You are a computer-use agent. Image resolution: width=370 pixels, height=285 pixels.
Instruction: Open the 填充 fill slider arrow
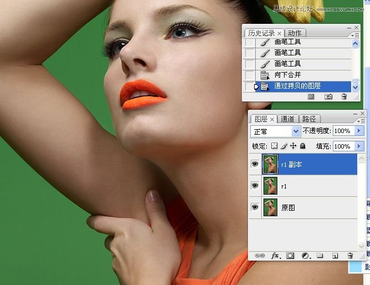(x=359, y=146)
